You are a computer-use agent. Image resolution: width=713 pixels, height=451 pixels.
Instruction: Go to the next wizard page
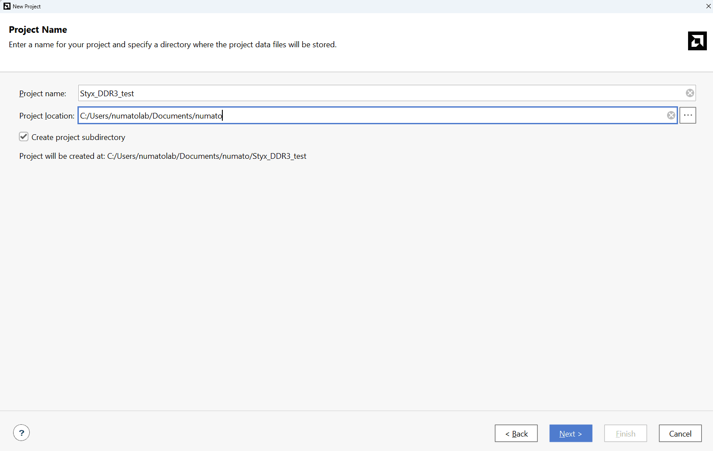(x=570, y=434)
